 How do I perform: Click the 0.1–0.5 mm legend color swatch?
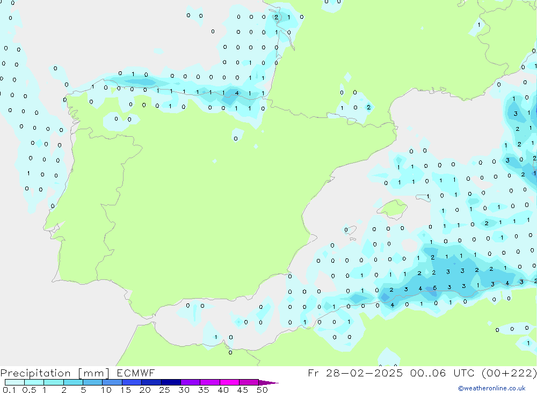(x=14, y=382)
